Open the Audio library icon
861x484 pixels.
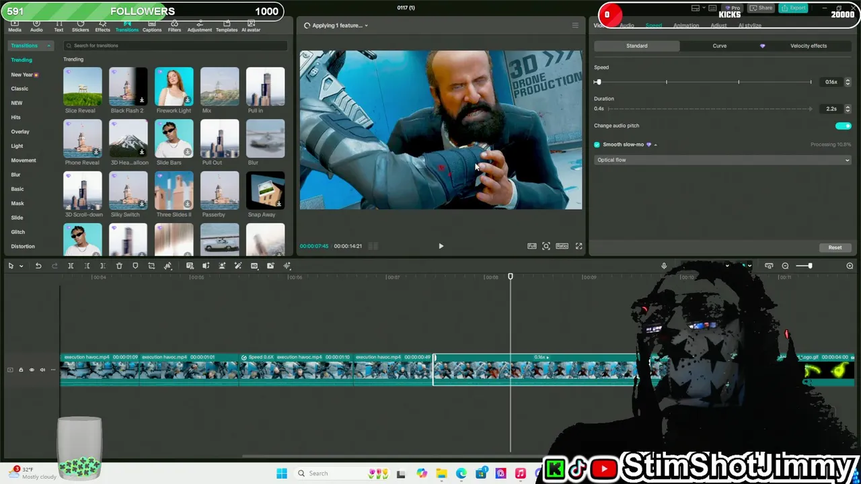(x=36, y=26)
